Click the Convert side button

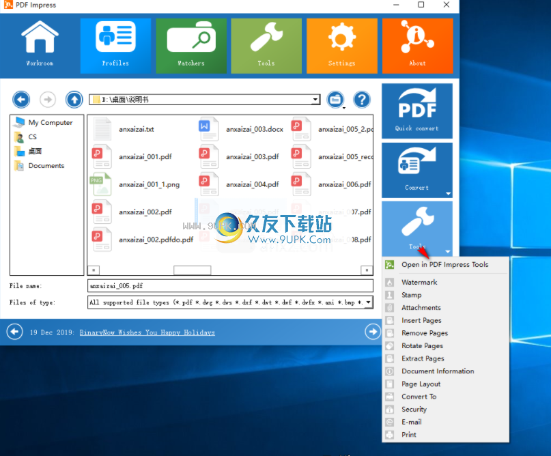click(417, 170)
